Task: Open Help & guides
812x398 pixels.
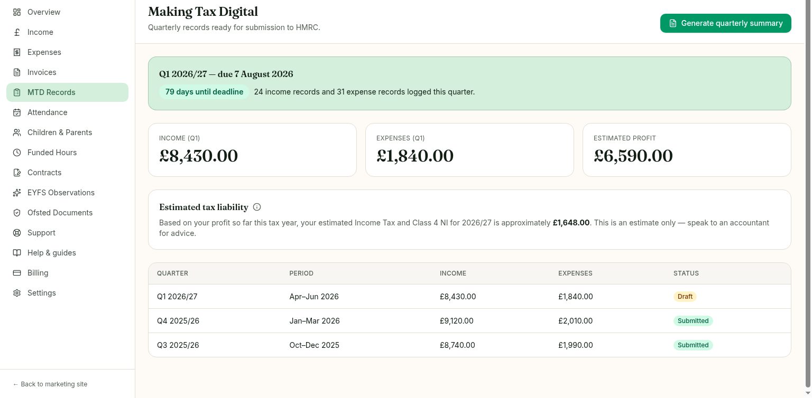Action: coord(67,253)
